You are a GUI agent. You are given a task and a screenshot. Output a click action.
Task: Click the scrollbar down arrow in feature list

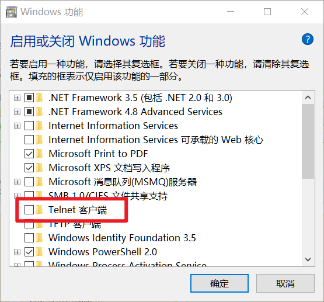pyautogui.click(x=308, y=259)
